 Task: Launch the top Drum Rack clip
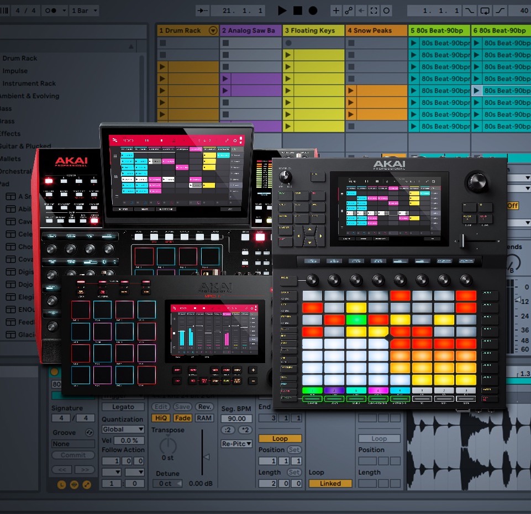162,67
